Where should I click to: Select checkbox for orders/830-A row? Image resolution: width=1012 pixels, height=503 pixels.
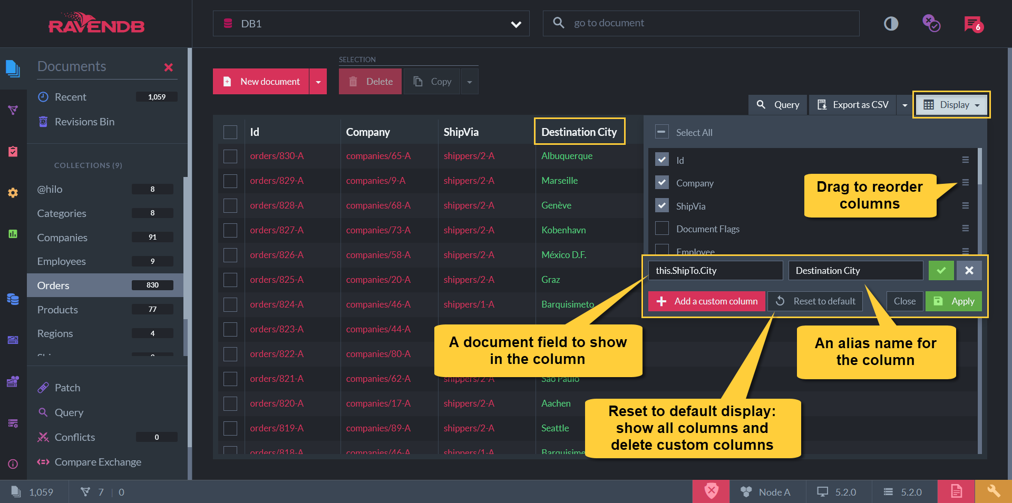pyautogui.click(x=230, y=156)
